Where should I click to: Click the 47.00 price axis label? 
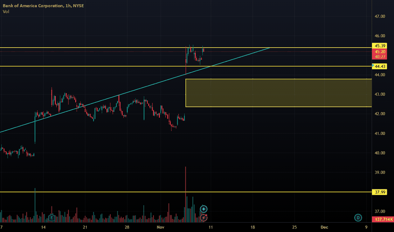[x=380, y=16]
